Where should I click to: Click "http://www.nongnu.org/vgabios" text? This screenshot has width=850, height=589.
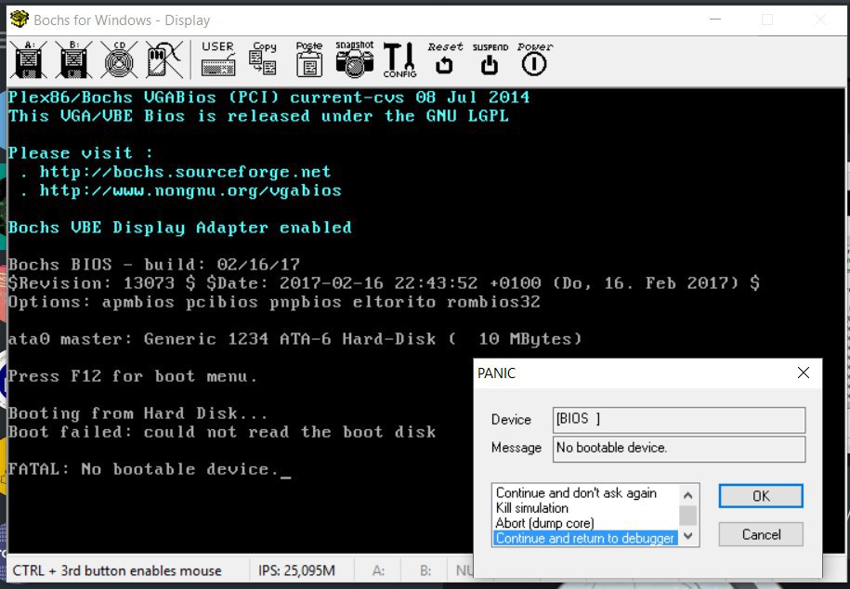pos(190,190)
